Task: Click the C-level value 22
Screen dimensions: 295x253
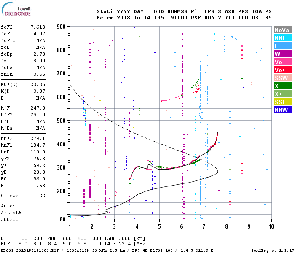Action: pyautogui.click(x=42, y=196)
